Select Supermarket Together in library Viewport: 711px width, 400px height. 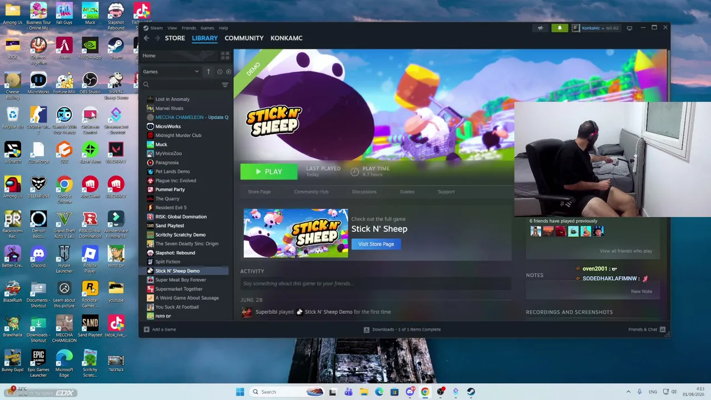point(179,289)
